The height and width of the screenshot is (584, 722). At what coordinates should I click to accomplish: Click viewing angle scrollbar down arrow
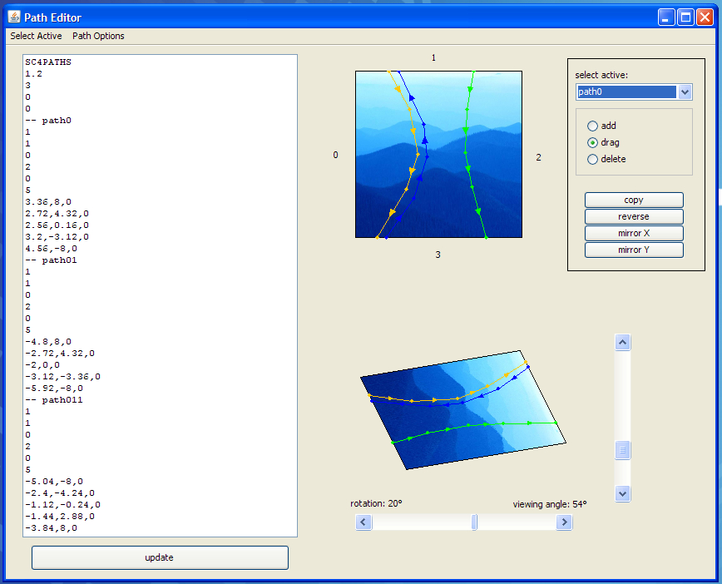tap(622, 493)
